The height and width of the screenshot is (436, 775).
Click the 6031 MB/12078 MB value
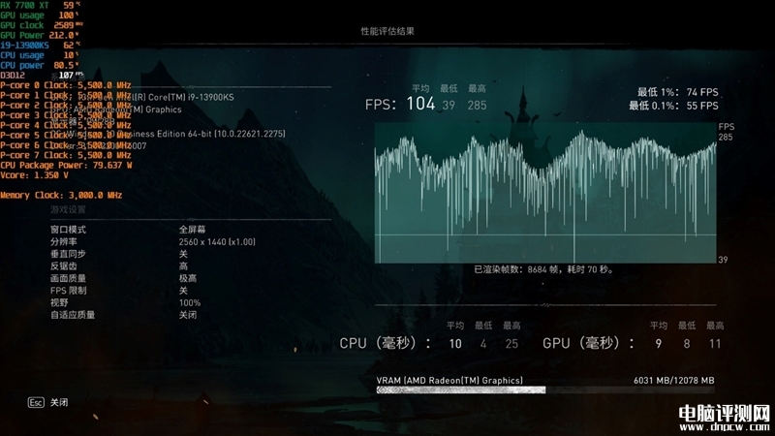click(673, 380)
